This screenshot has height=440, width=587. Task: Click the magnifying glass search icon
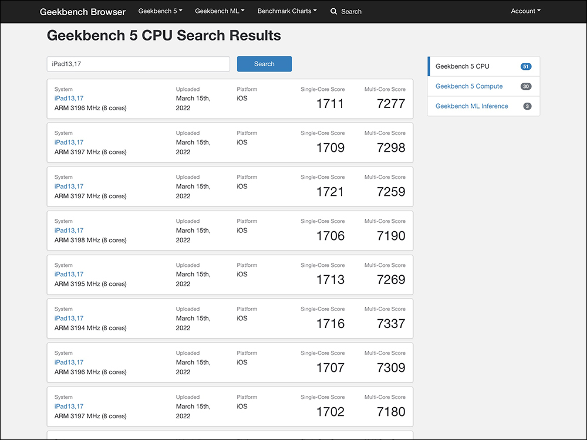click(x=334, y=11)
